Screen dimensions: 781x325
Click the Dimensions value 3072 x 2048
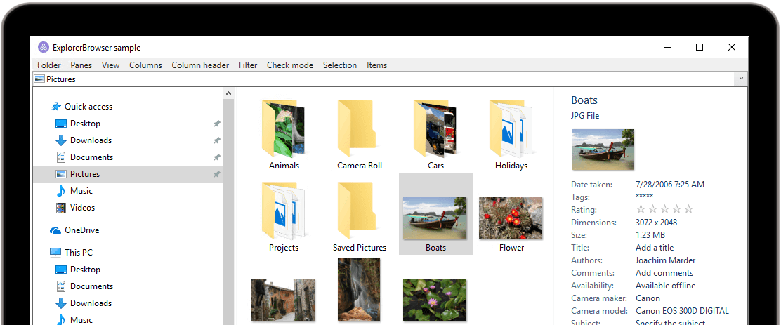click(x=657, y=223)
